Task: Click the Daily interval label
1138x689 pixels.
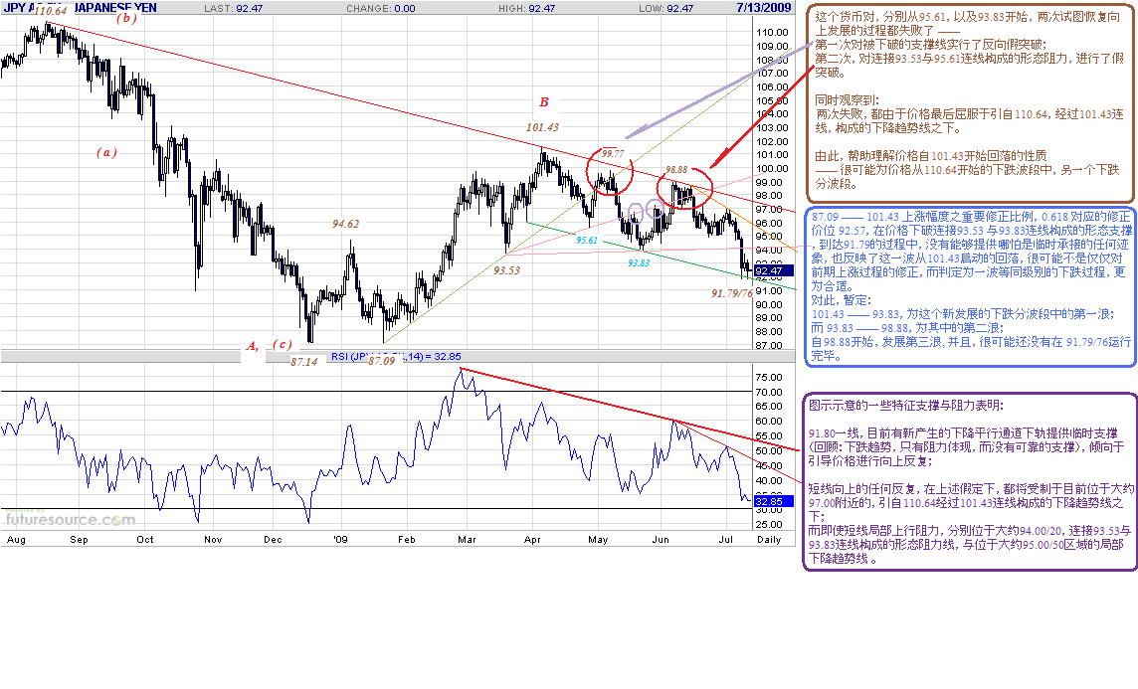Action: click(x=769, y=540)
